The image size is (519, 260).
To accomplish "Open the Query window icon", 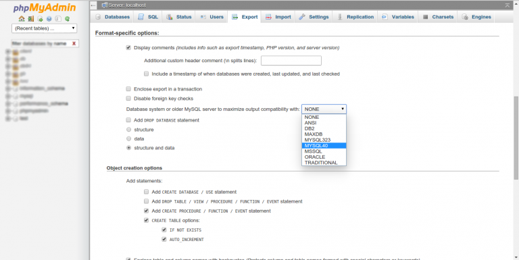I will pos(40,19).
